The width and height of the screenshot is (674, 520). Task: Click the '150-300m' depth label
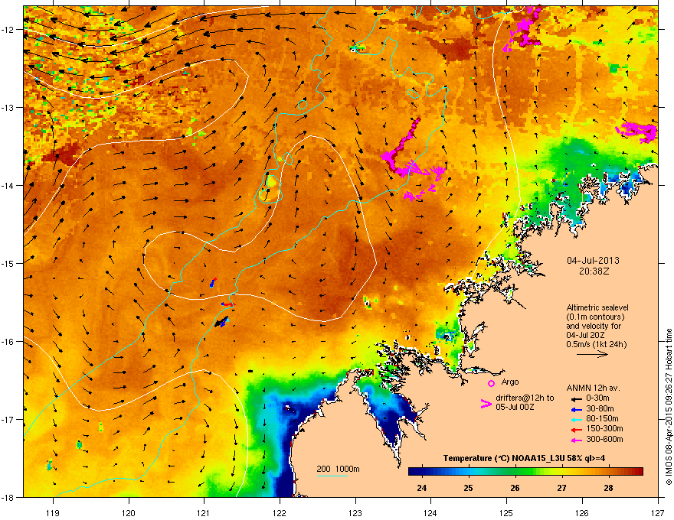coord(604,428)
